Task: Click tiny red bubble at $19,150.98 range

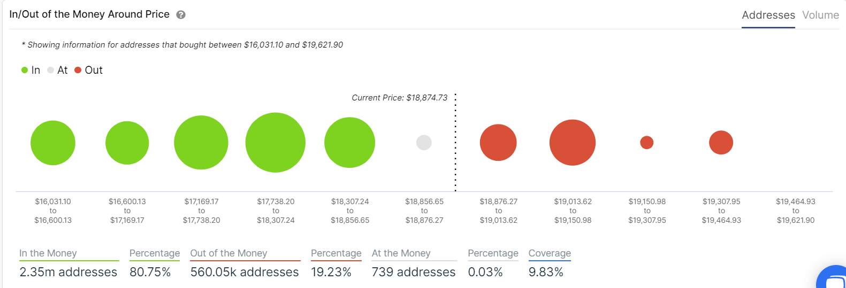Action: coord(647,143)
